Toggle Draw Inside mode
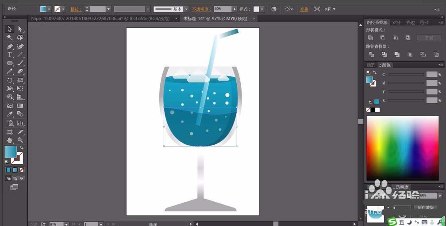 click(22, 178)
